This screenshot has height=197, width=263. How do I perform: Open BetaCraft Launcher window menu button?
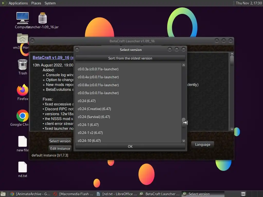pyautogui.click(x=32, y=41)
